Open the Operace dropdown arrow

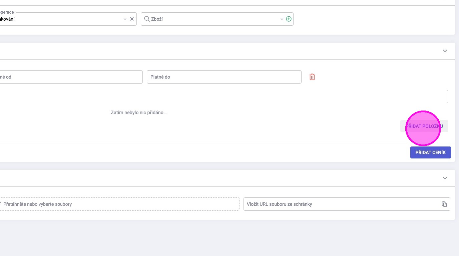pyautogui.click(x=125, y=19)
